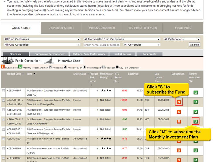Open All Fund Companies dropdown
Screen dimensions: 216x162
(x=42, y=39)
